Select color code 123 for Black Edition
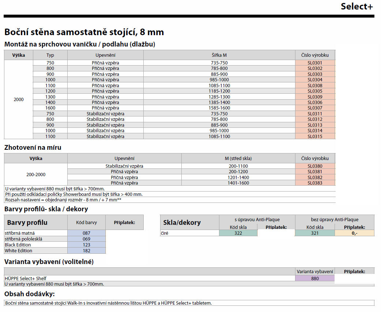This screenshot has width=381, height=312. [86, 245]
